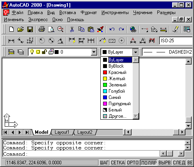Click the Print icon
Image resolution: width=194 pixels, height=167 pixels.
(42, 29)
